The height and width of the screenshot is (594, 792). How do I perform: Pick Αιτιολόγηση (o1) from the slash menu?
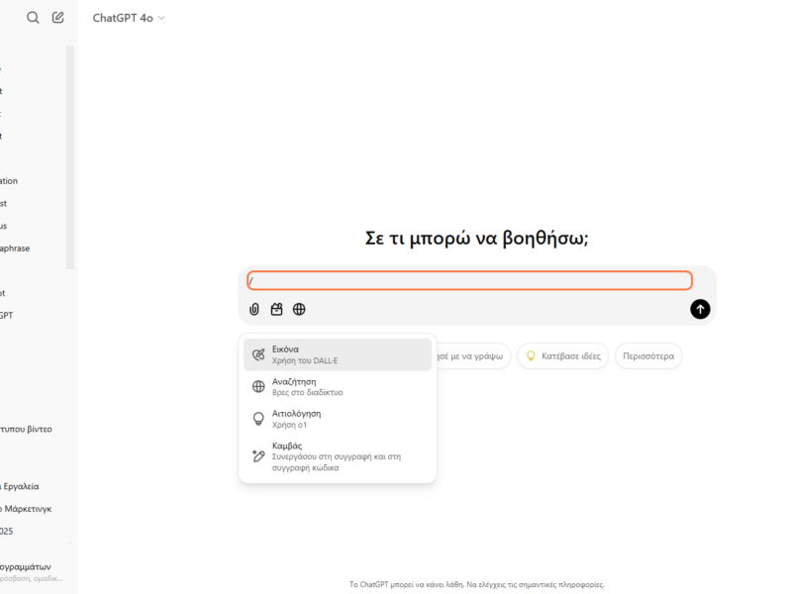tap(338, 419)
